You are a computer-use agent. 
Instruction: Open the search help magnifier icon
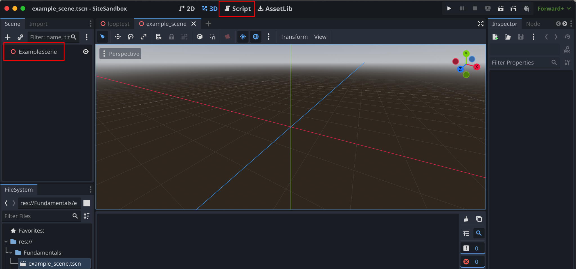click(568, 49)
